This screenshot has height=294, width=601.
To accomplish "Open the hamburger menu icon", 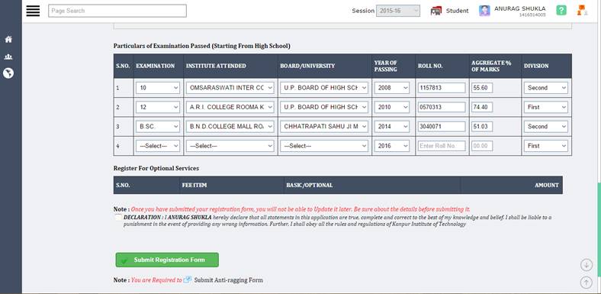I will coord(33,11).
